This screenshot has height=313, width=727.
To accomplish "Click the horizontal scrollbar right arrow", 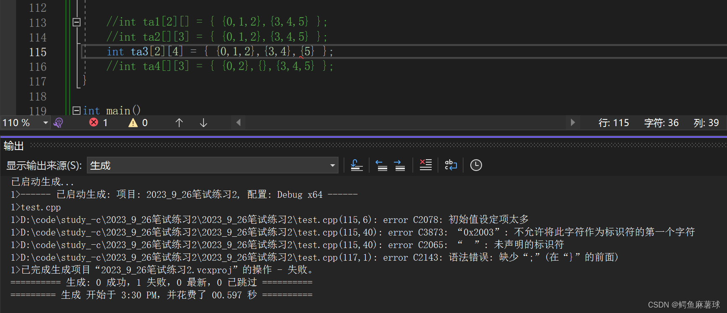I will (573, 122).
